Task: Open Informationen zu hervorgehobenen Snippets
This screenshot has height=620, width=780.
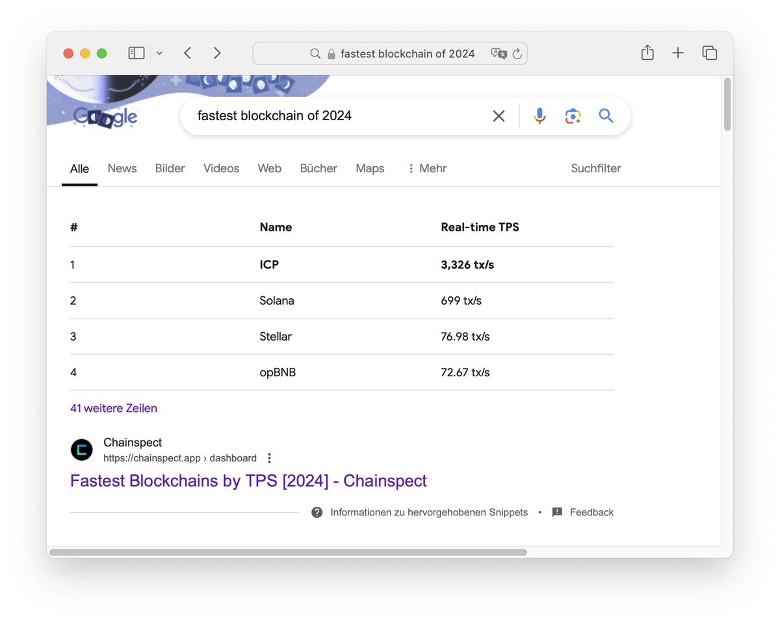Action: pos(429,512)
